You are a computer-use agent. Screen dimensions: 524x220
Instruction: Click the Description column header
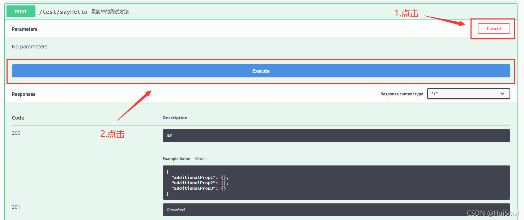[x=175, y=118]
